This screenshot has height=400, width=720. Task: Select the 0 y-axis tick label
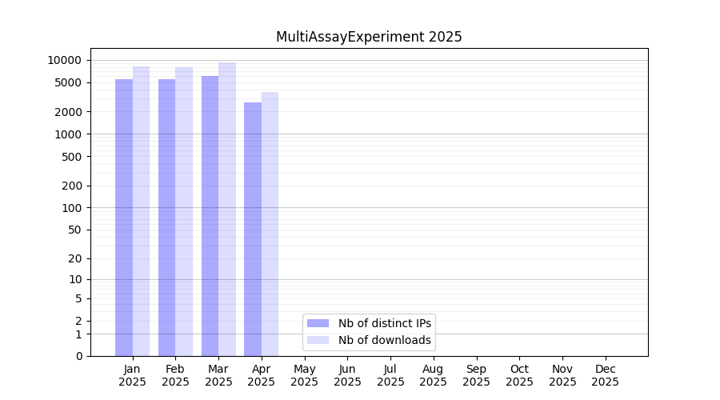[x=78, y=356]
